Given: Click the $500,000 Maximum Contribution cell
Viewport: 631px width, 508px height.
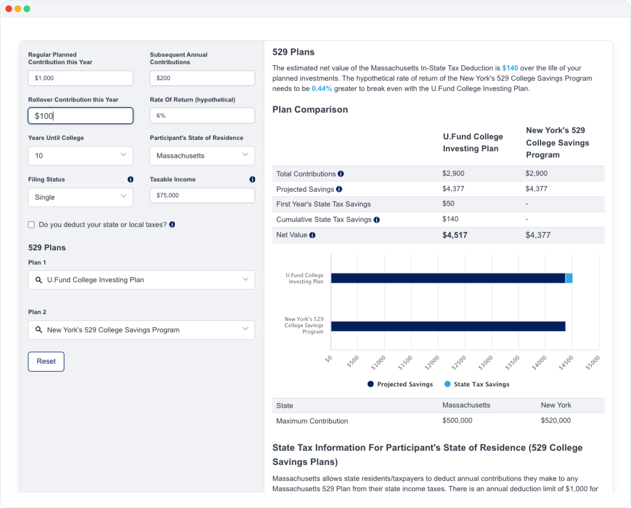Looking at the screenshot, I should tap(457, 421).
